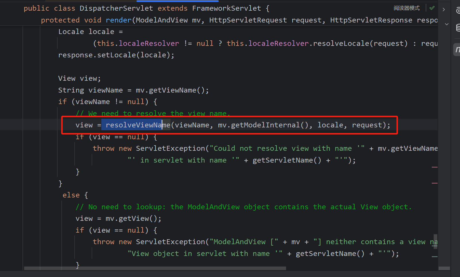460x277 pixels.
Task: Click the "Could not resolve view with name" string
Action: [287, 148]
